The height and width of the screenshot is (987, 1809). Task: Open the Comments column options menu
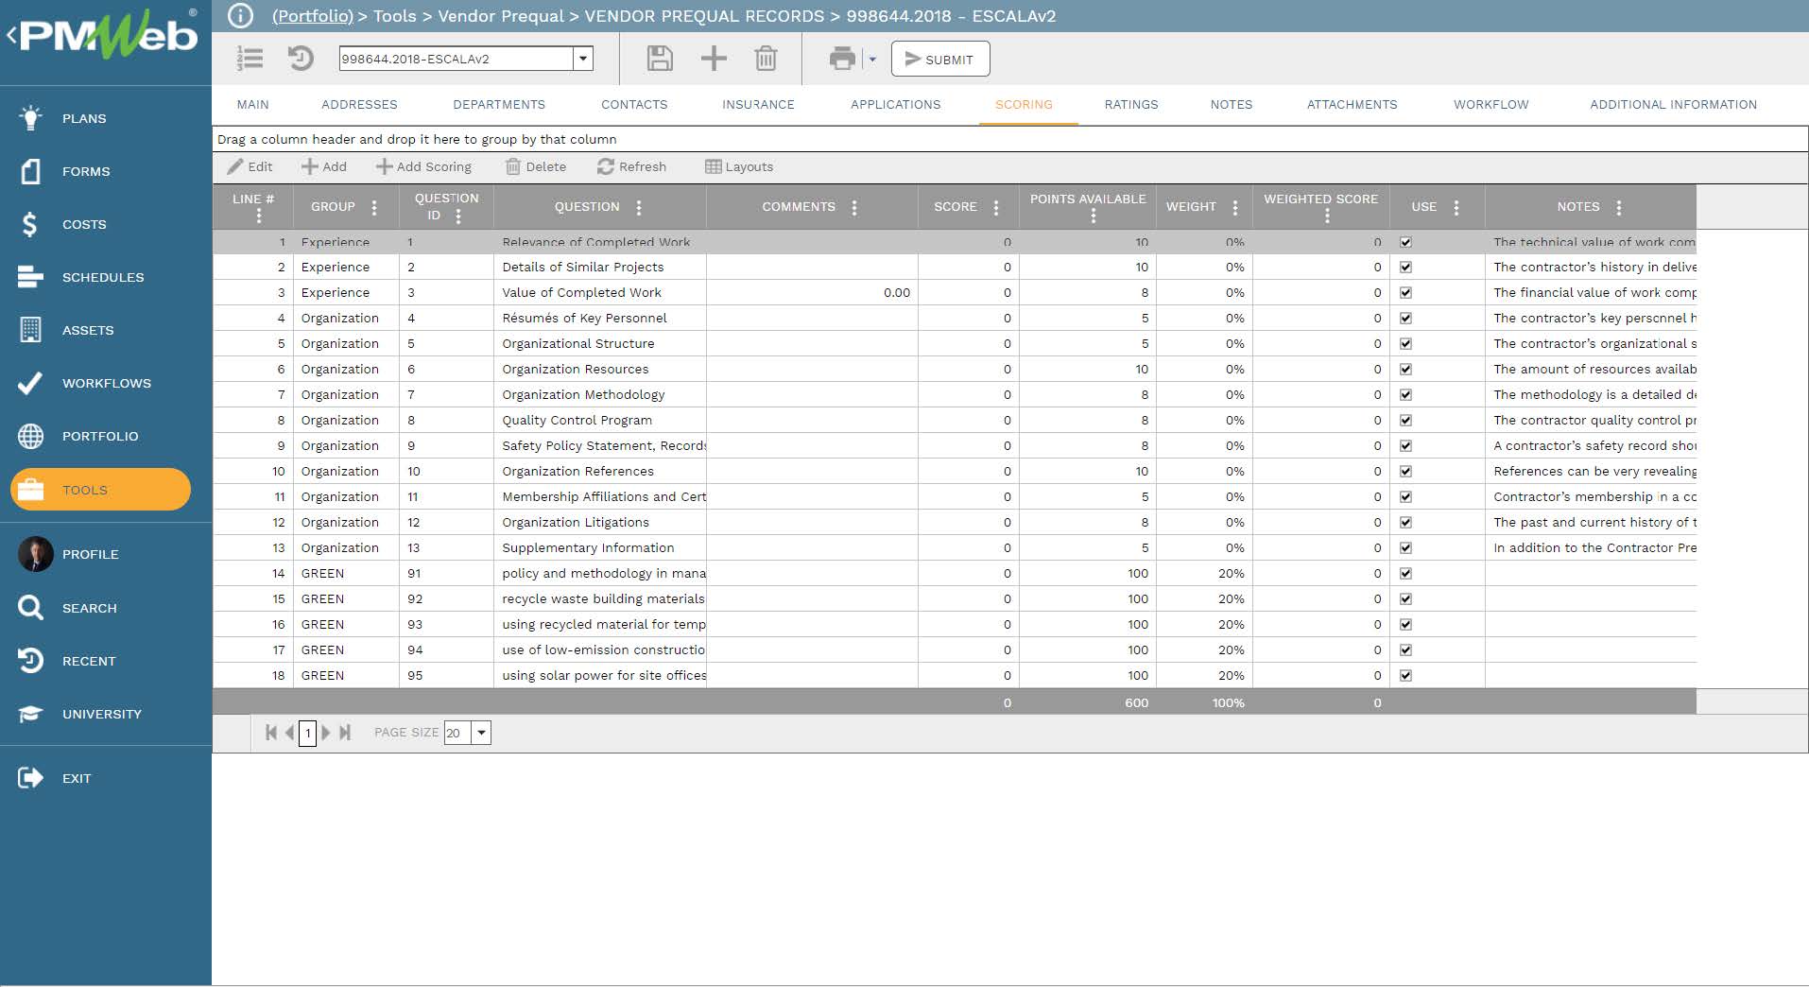coord(854,207)
